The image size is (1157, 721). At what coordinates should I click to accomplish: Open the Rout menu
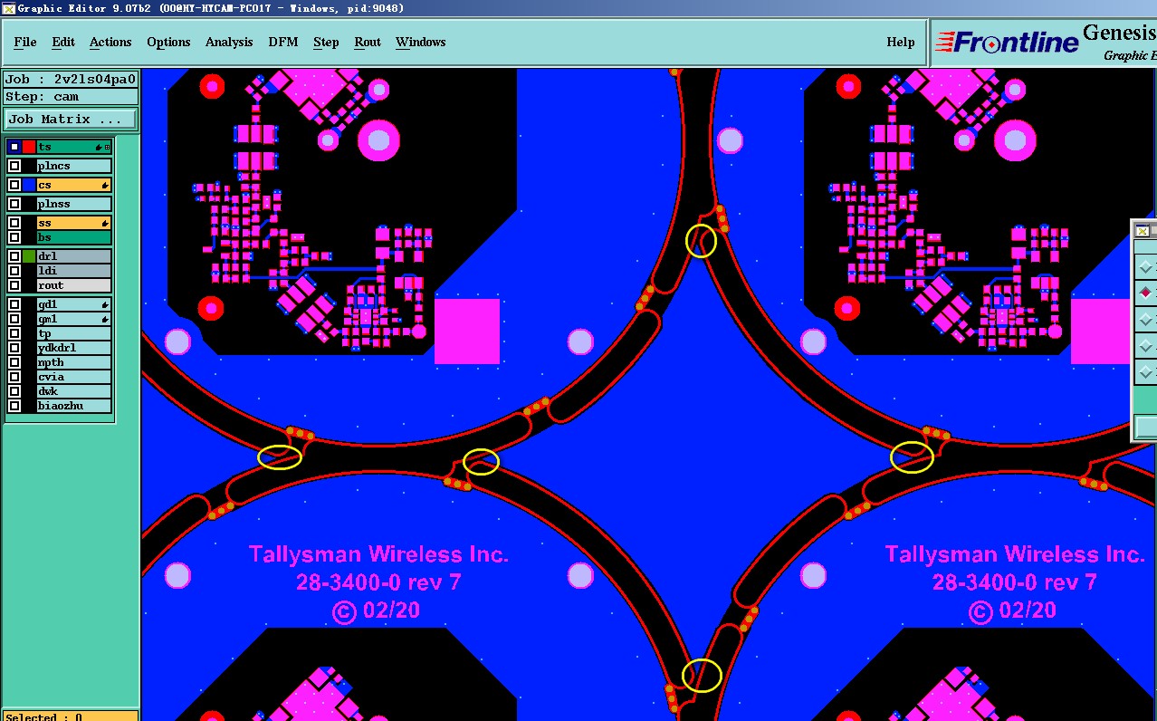tap(368, 42)
